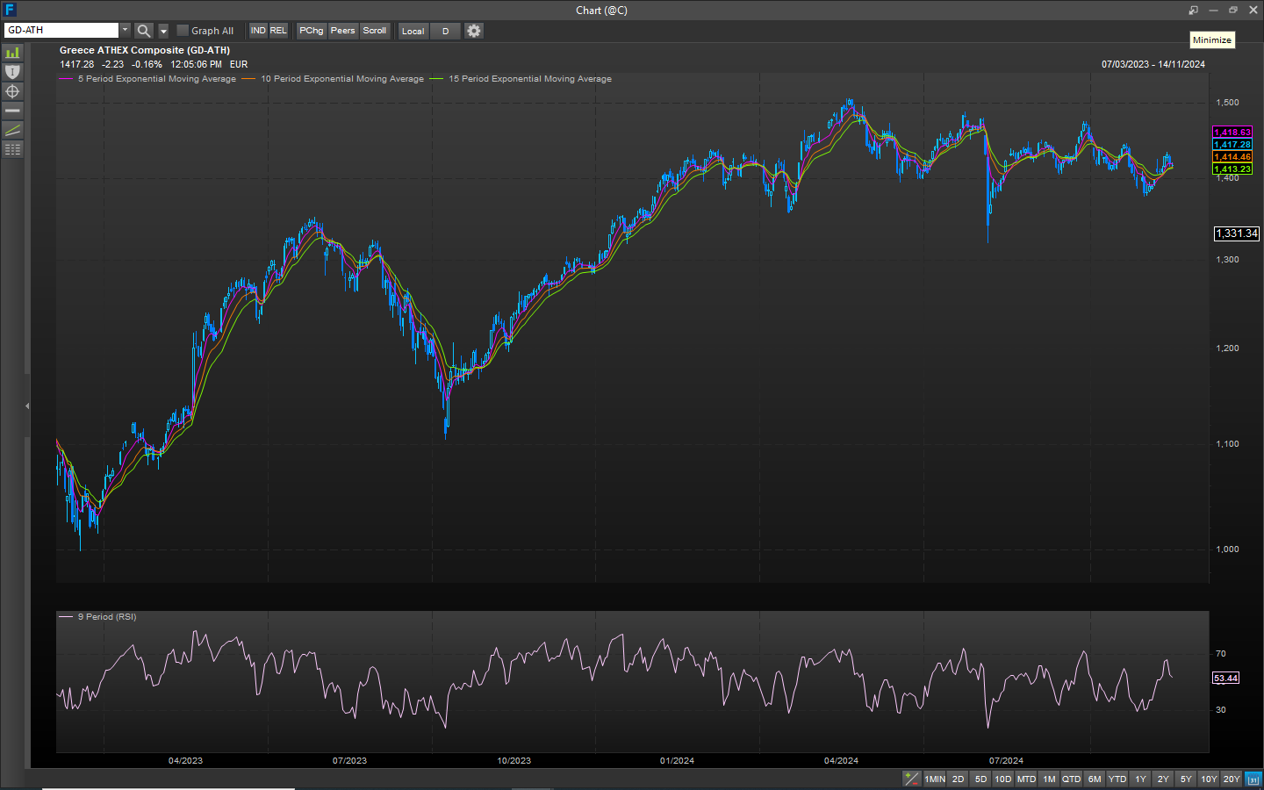Click the zoom plus/minus icon

coord(912,779)
